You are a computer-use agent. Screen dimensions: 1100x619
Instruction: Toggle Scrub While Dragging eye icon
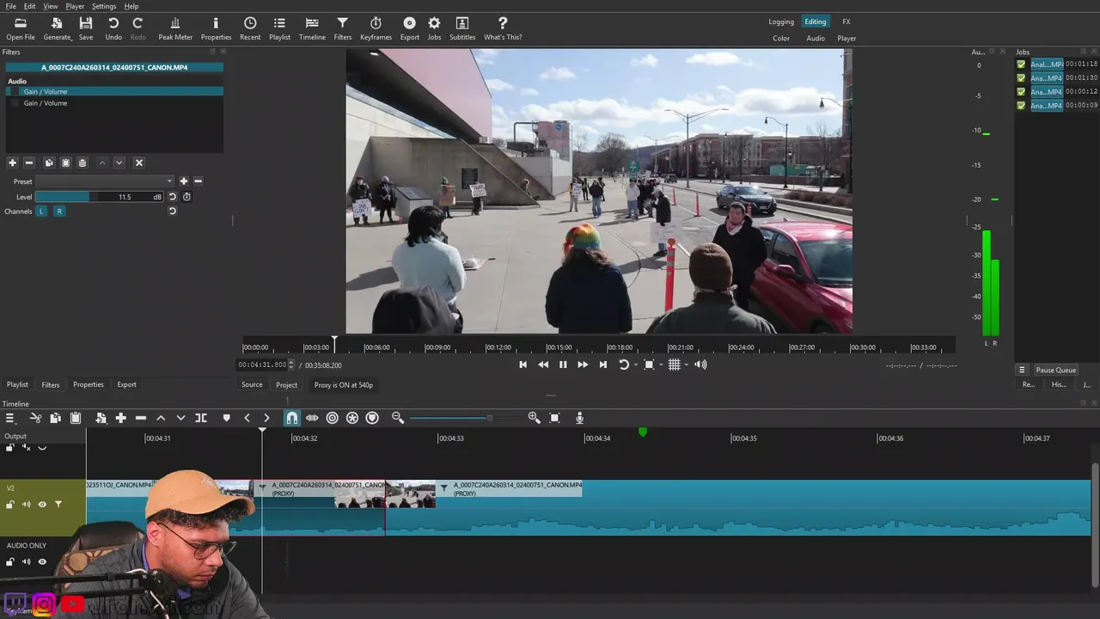tap(312, 418)
